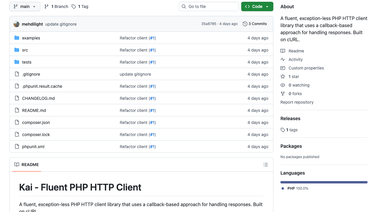Image resolution: width=377 pixels, height=212 pixels.
Task: Click the fork icon beside 0 forks
Action: click(x=283, y=94)
